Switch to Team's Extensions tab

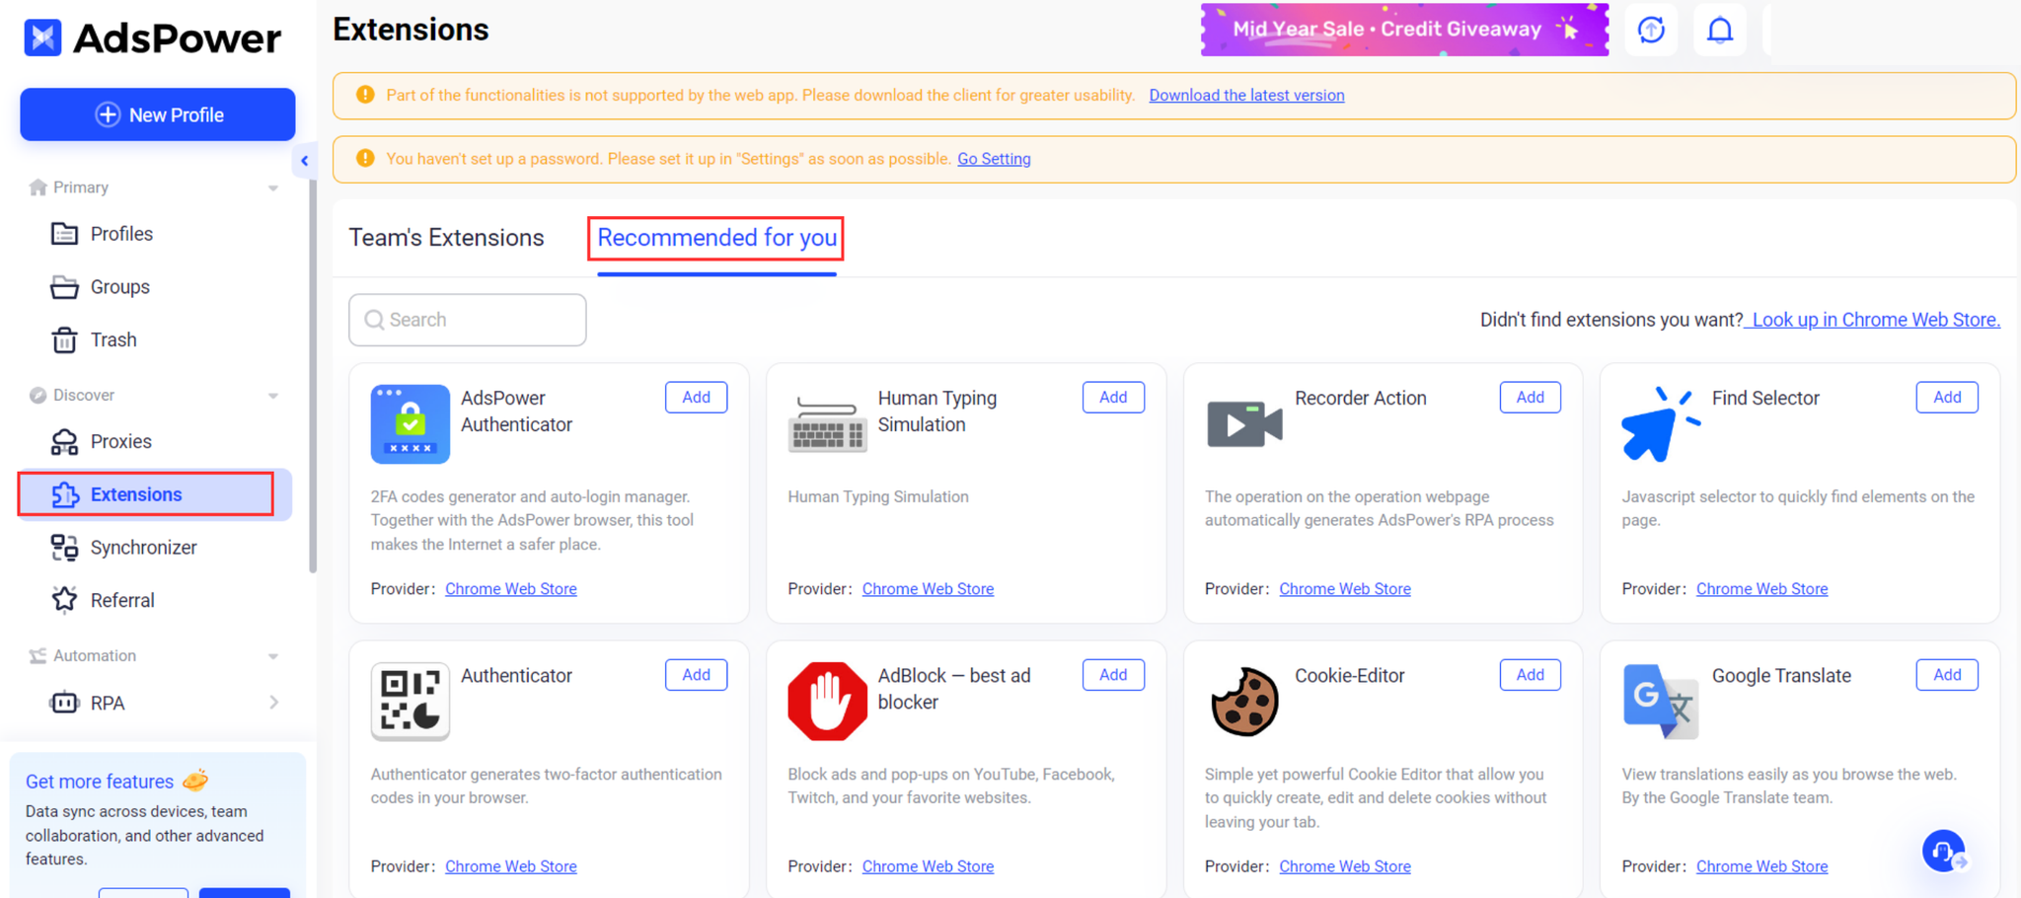[x=446, y=238]
